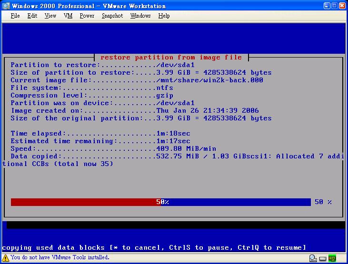
Task: Open the Power menu
Action: [x=87, y=16]
